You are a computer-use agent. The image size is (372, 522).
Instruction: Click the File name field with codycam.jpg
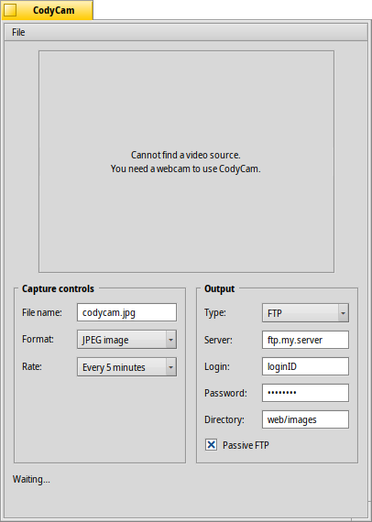[126, 312]
